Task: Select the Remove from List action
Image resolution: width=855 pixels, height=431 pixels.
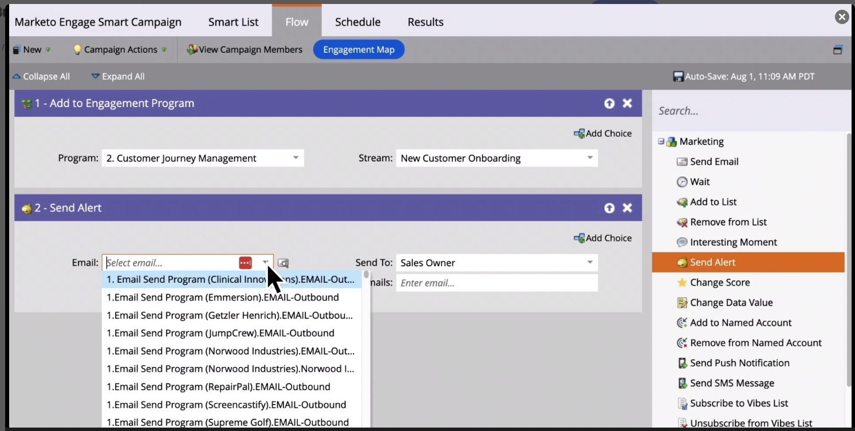Action: click(x=722, y=222)
